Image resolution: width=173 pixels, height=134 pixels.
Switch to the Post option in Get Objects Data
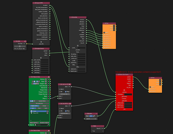pos(39,108)
